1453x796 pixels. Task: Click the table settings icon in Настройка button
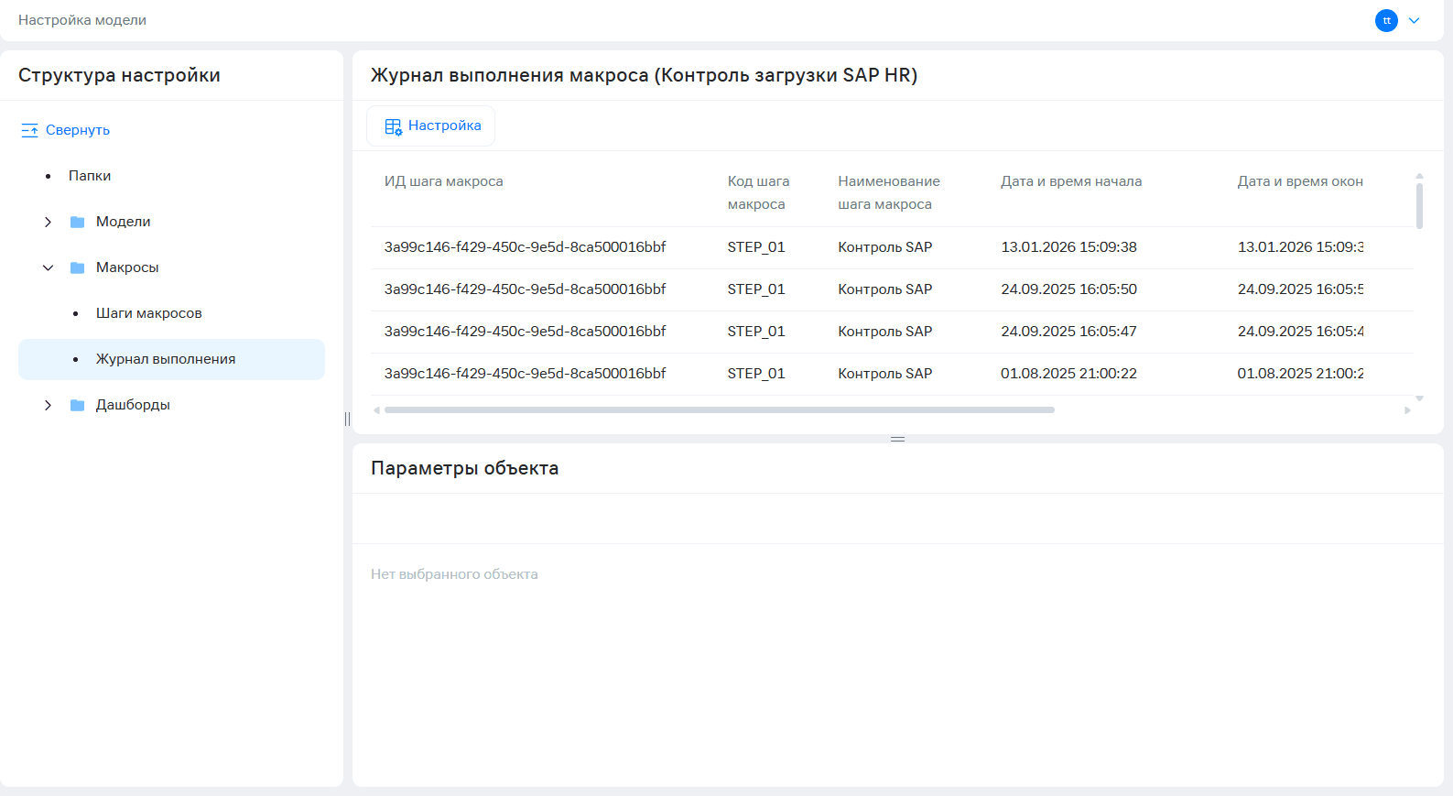393,126
